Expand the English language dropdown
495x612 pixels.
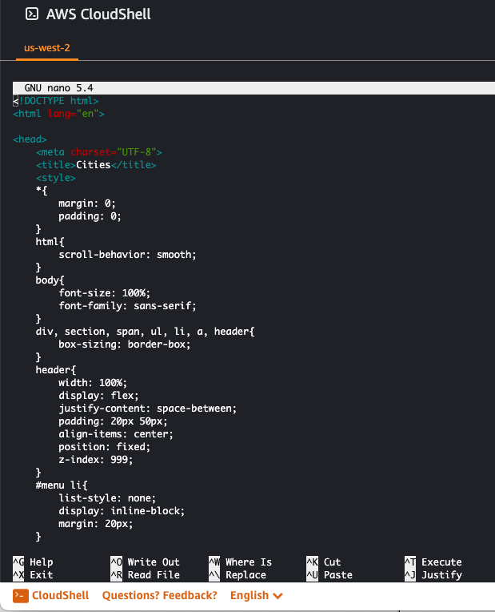pos(256,596)
